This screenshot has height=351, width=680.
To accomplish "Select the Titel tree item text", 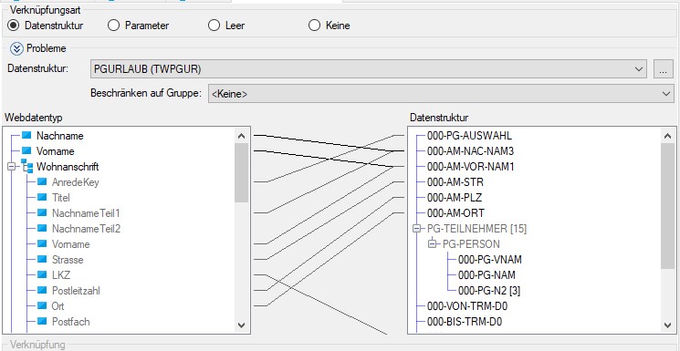I will pyautogui.click(x=61, y=198).
